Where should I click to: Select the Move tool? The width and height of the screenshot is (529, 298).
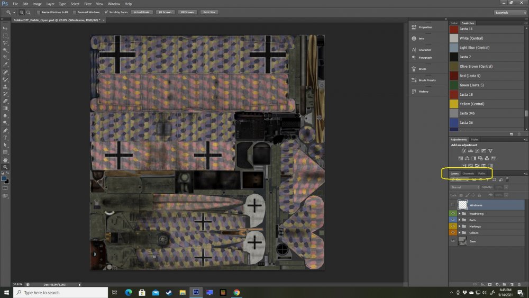[5, 28]
